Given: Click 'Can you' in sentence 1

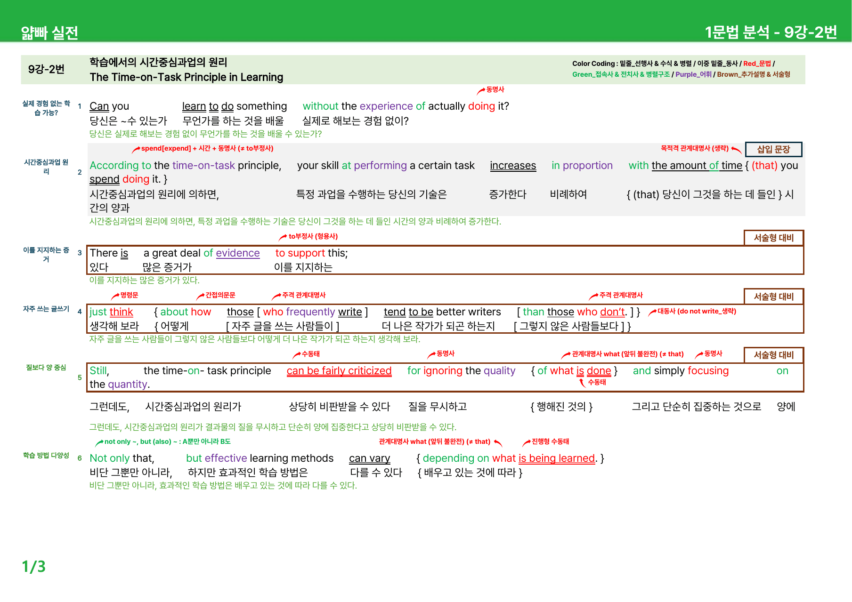Looking at the screenshot, I should pyautogui.click(x=109, y=106).
